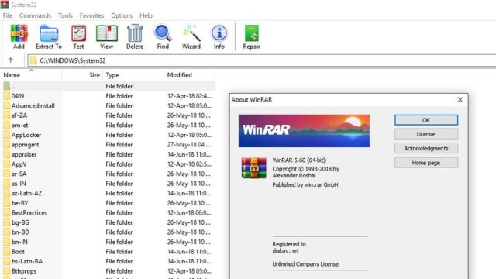496x279 pixels.
Task: Select the AppLocker folder icon
Action: tap(7, 135)
